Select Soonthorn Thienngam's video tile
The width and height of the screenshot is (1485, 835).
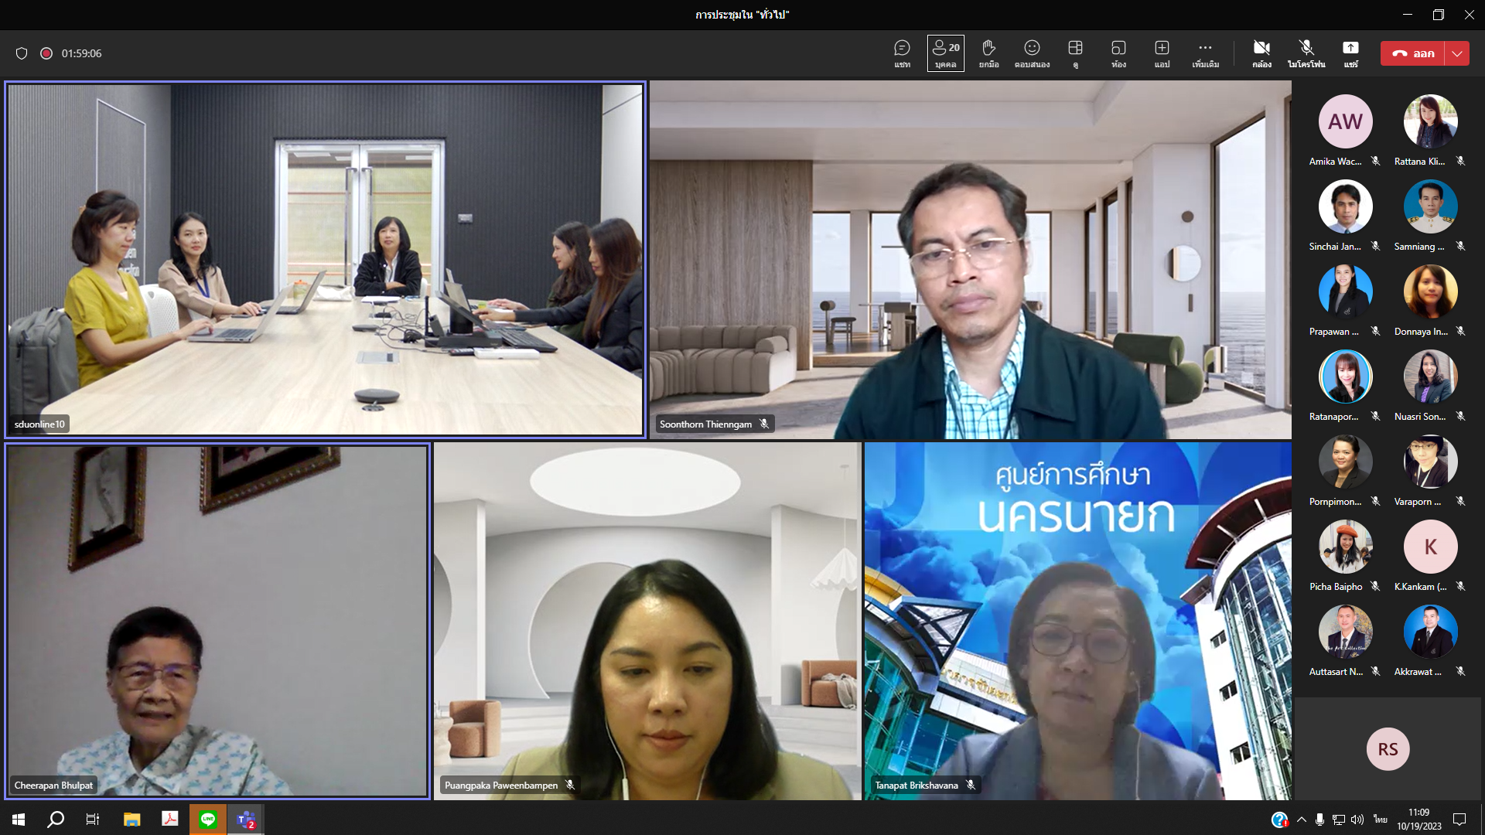[970, 260]
